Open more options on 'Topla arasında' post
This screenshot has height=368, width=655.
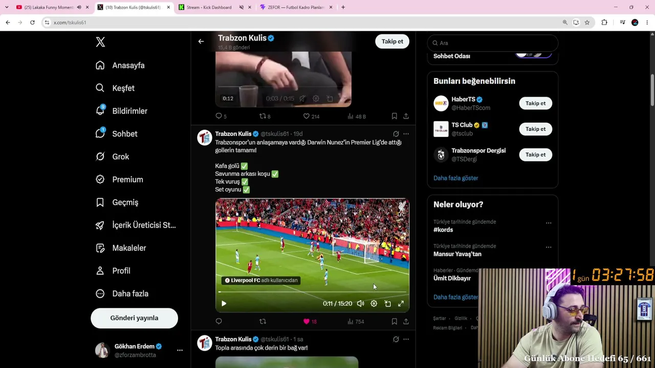(406, 339)
